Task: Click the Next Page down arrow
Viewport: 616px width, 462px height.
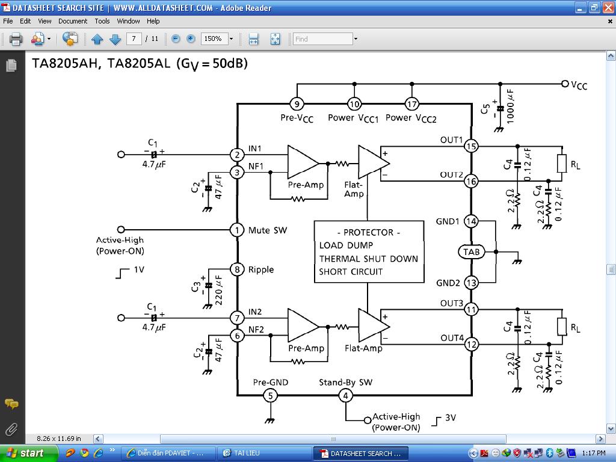Action: [x=115, y=39]
